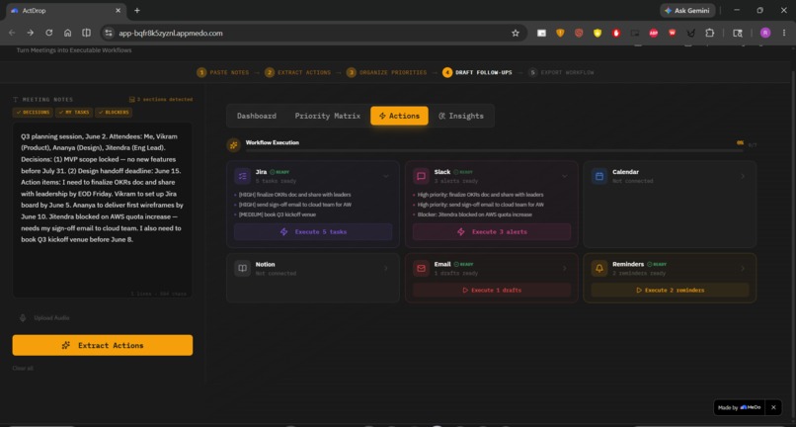Click the microphone icon beside Upload Audio
The height and width of the screenshot is (427, 796).
click(x=23, y=317)
